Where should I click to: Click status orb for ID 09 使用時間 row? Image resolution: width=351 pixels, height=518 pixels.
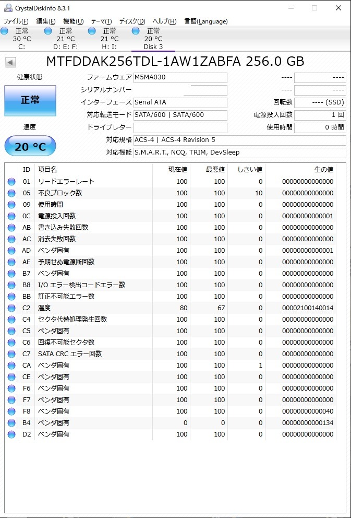coord(11,205)
